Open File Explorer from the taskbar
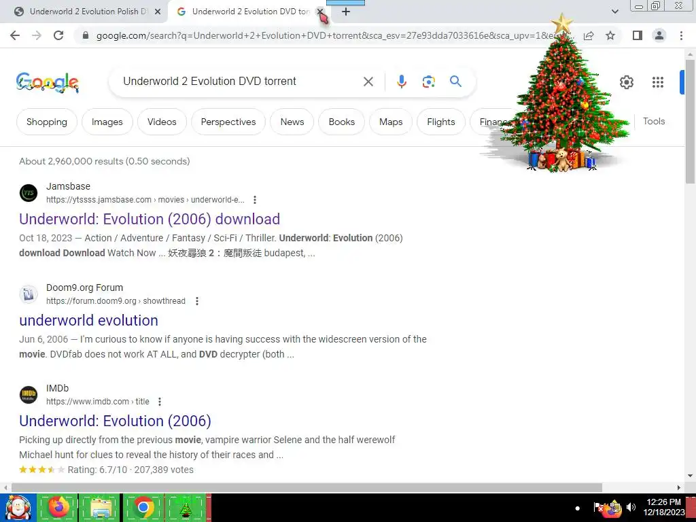Viewport: 696px width, 522px height. [101, 508]
